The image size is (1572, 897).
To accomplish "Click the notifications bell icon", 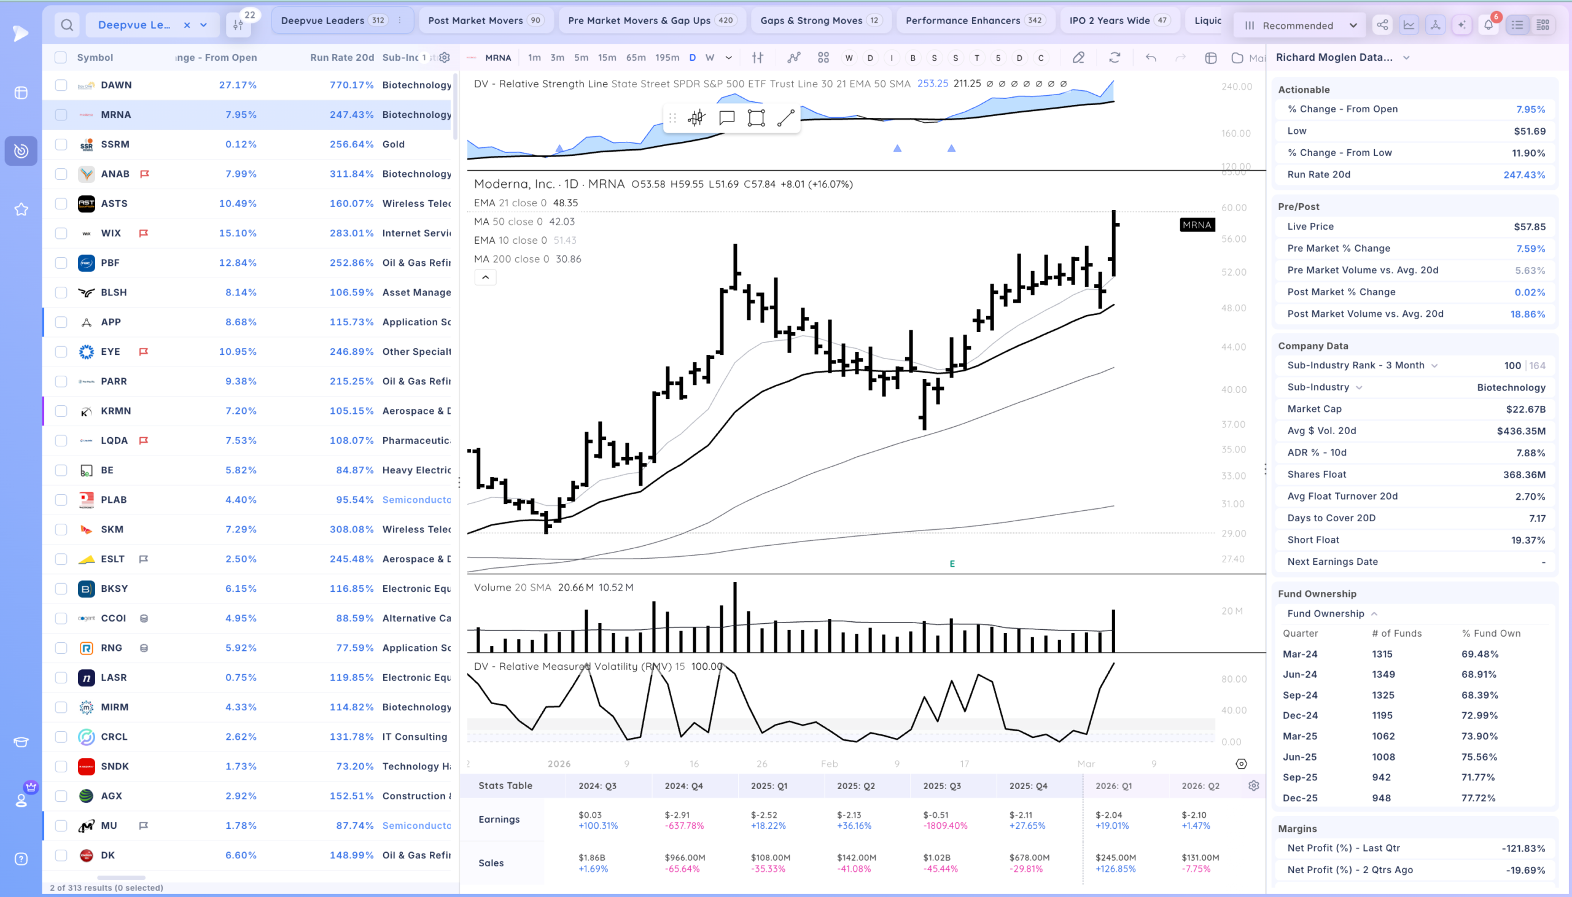I will (x=1488, y=25).
